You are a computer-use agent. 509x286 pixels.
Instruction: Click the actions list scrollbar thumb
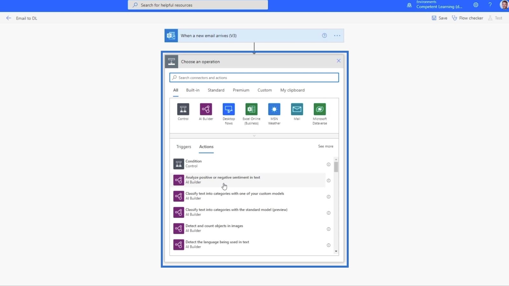336,167
